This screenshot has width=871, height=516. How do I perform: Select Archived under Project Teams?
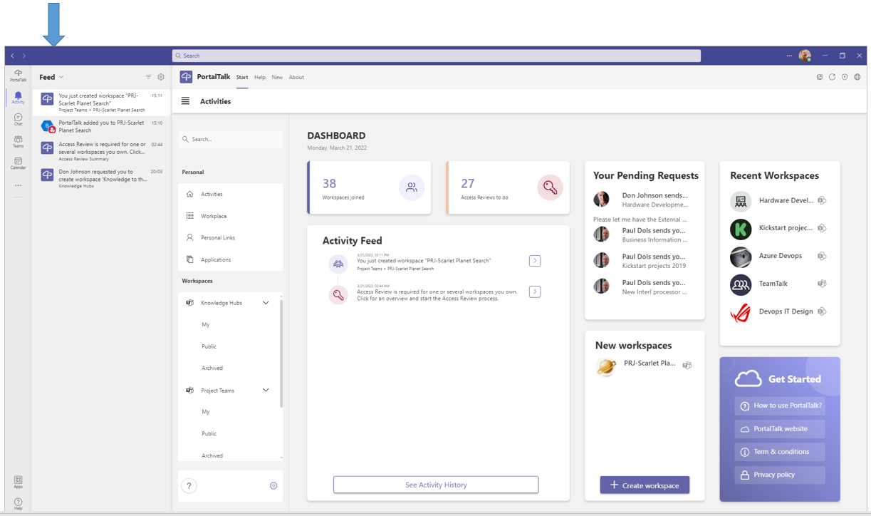click(212, 455)
